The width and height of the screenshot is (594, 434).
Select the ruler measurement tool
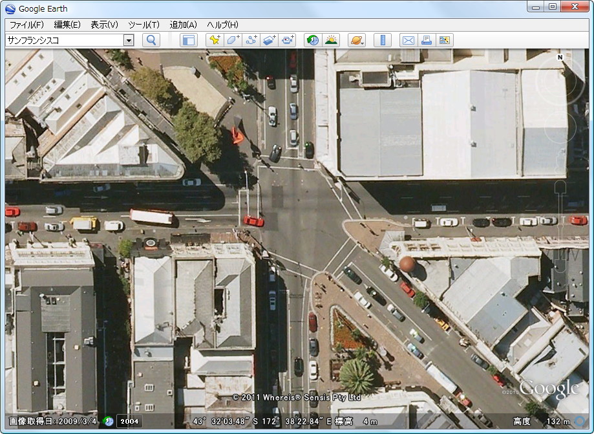point(383,40)
